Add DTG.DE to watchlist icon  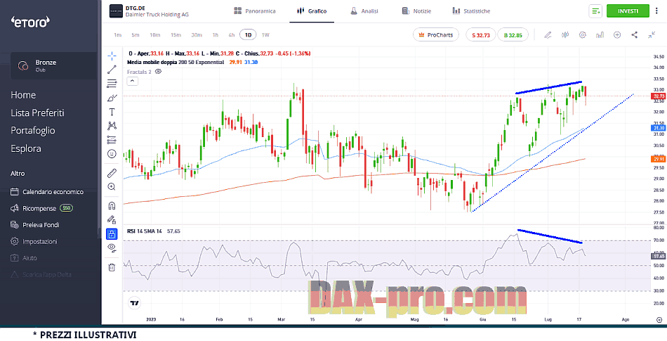tap(595, 11)
